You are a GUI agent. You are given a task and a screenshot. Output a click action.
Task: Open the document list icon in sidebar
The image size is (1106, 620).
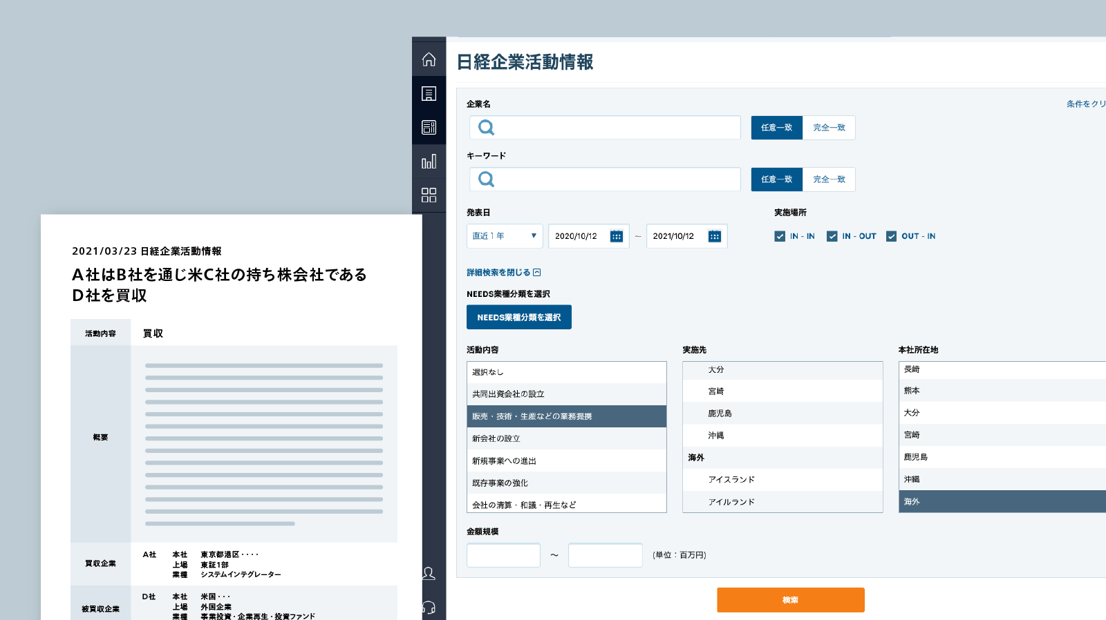429,93
